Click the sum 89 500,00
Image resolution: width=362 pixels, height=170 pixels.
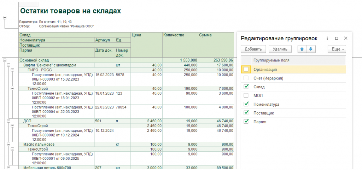224,168
